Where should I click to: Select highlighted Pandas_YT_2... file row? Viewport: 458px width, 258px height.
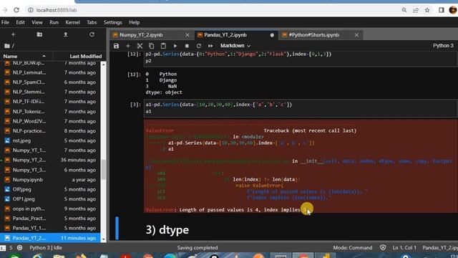point(50,238)
